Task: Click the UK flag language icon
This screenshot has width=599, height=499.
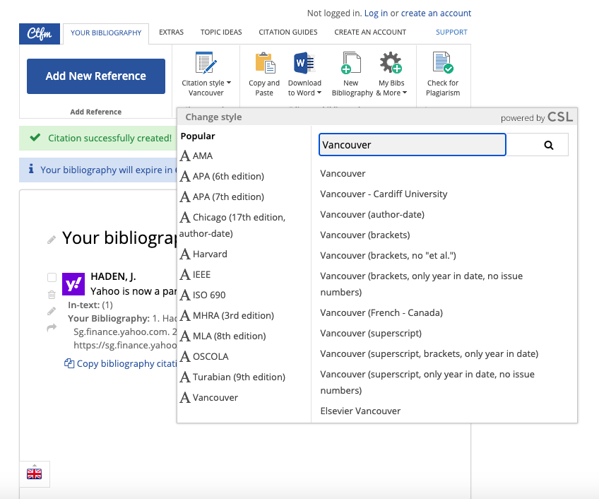Action: pyautogui.click(x=35, y=474)
